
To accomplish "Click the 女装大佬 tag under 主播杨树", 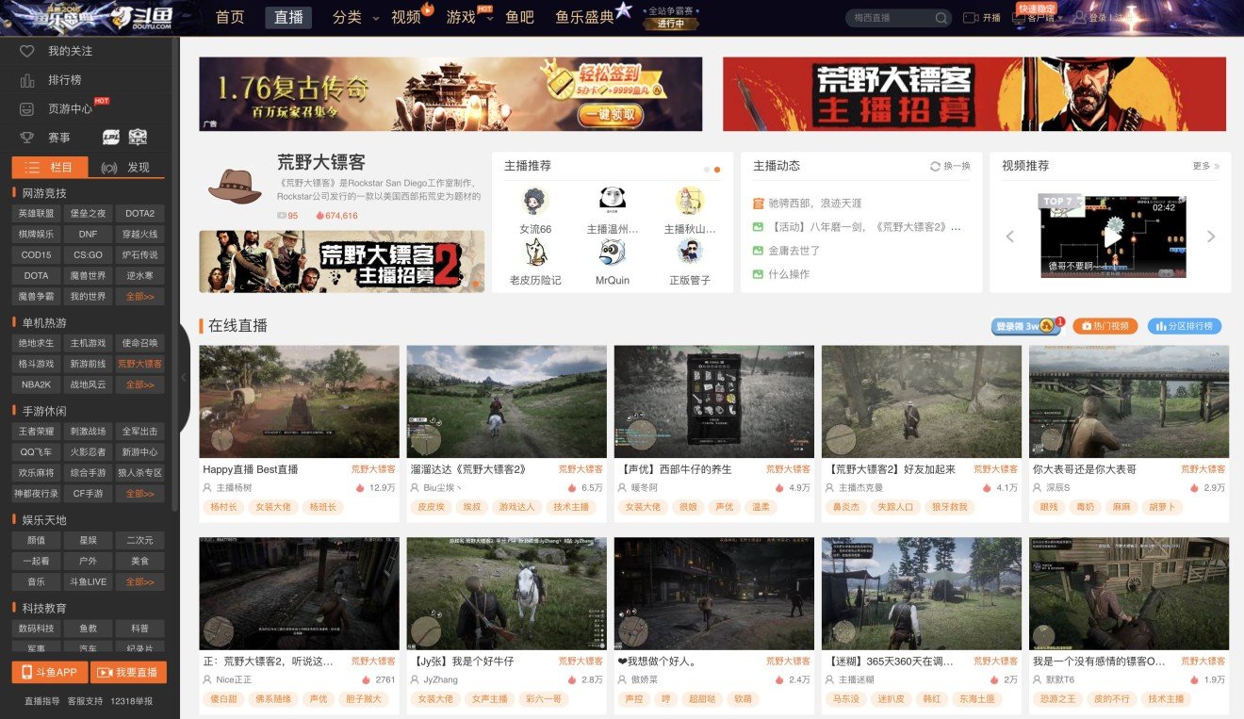I will coord(273,507).
